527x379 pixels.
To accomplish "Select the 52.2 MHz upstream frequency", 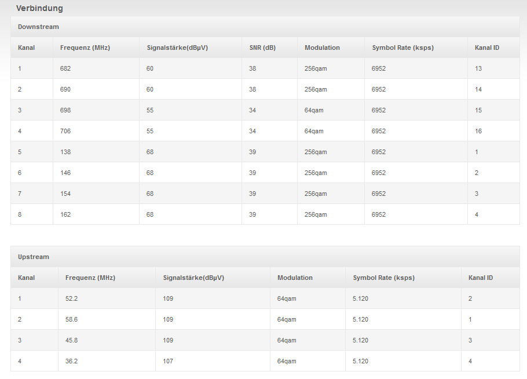I will pyautogui.click(x=72, y=298).
